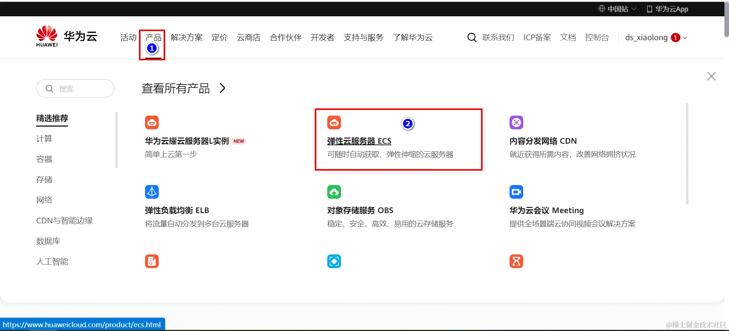Screen dimensions: 729x331
Task: Click the phone icon beside 华为云App
Action: click(x=649, y=9)
